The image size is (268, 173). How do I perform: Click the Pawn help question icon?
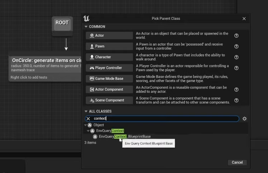point(237,46)
